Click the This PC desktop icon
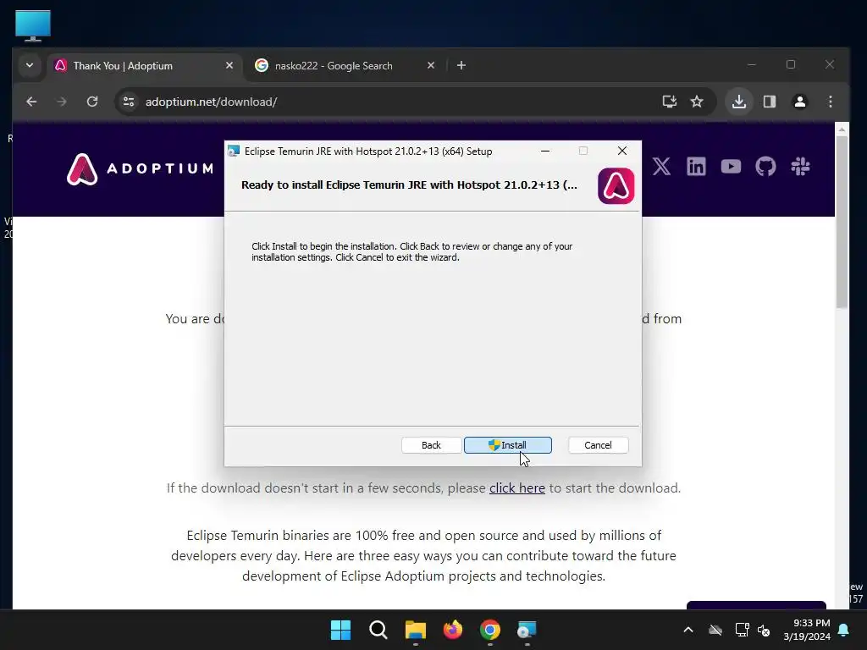The image size is (867, 650). tap(33, 25)
